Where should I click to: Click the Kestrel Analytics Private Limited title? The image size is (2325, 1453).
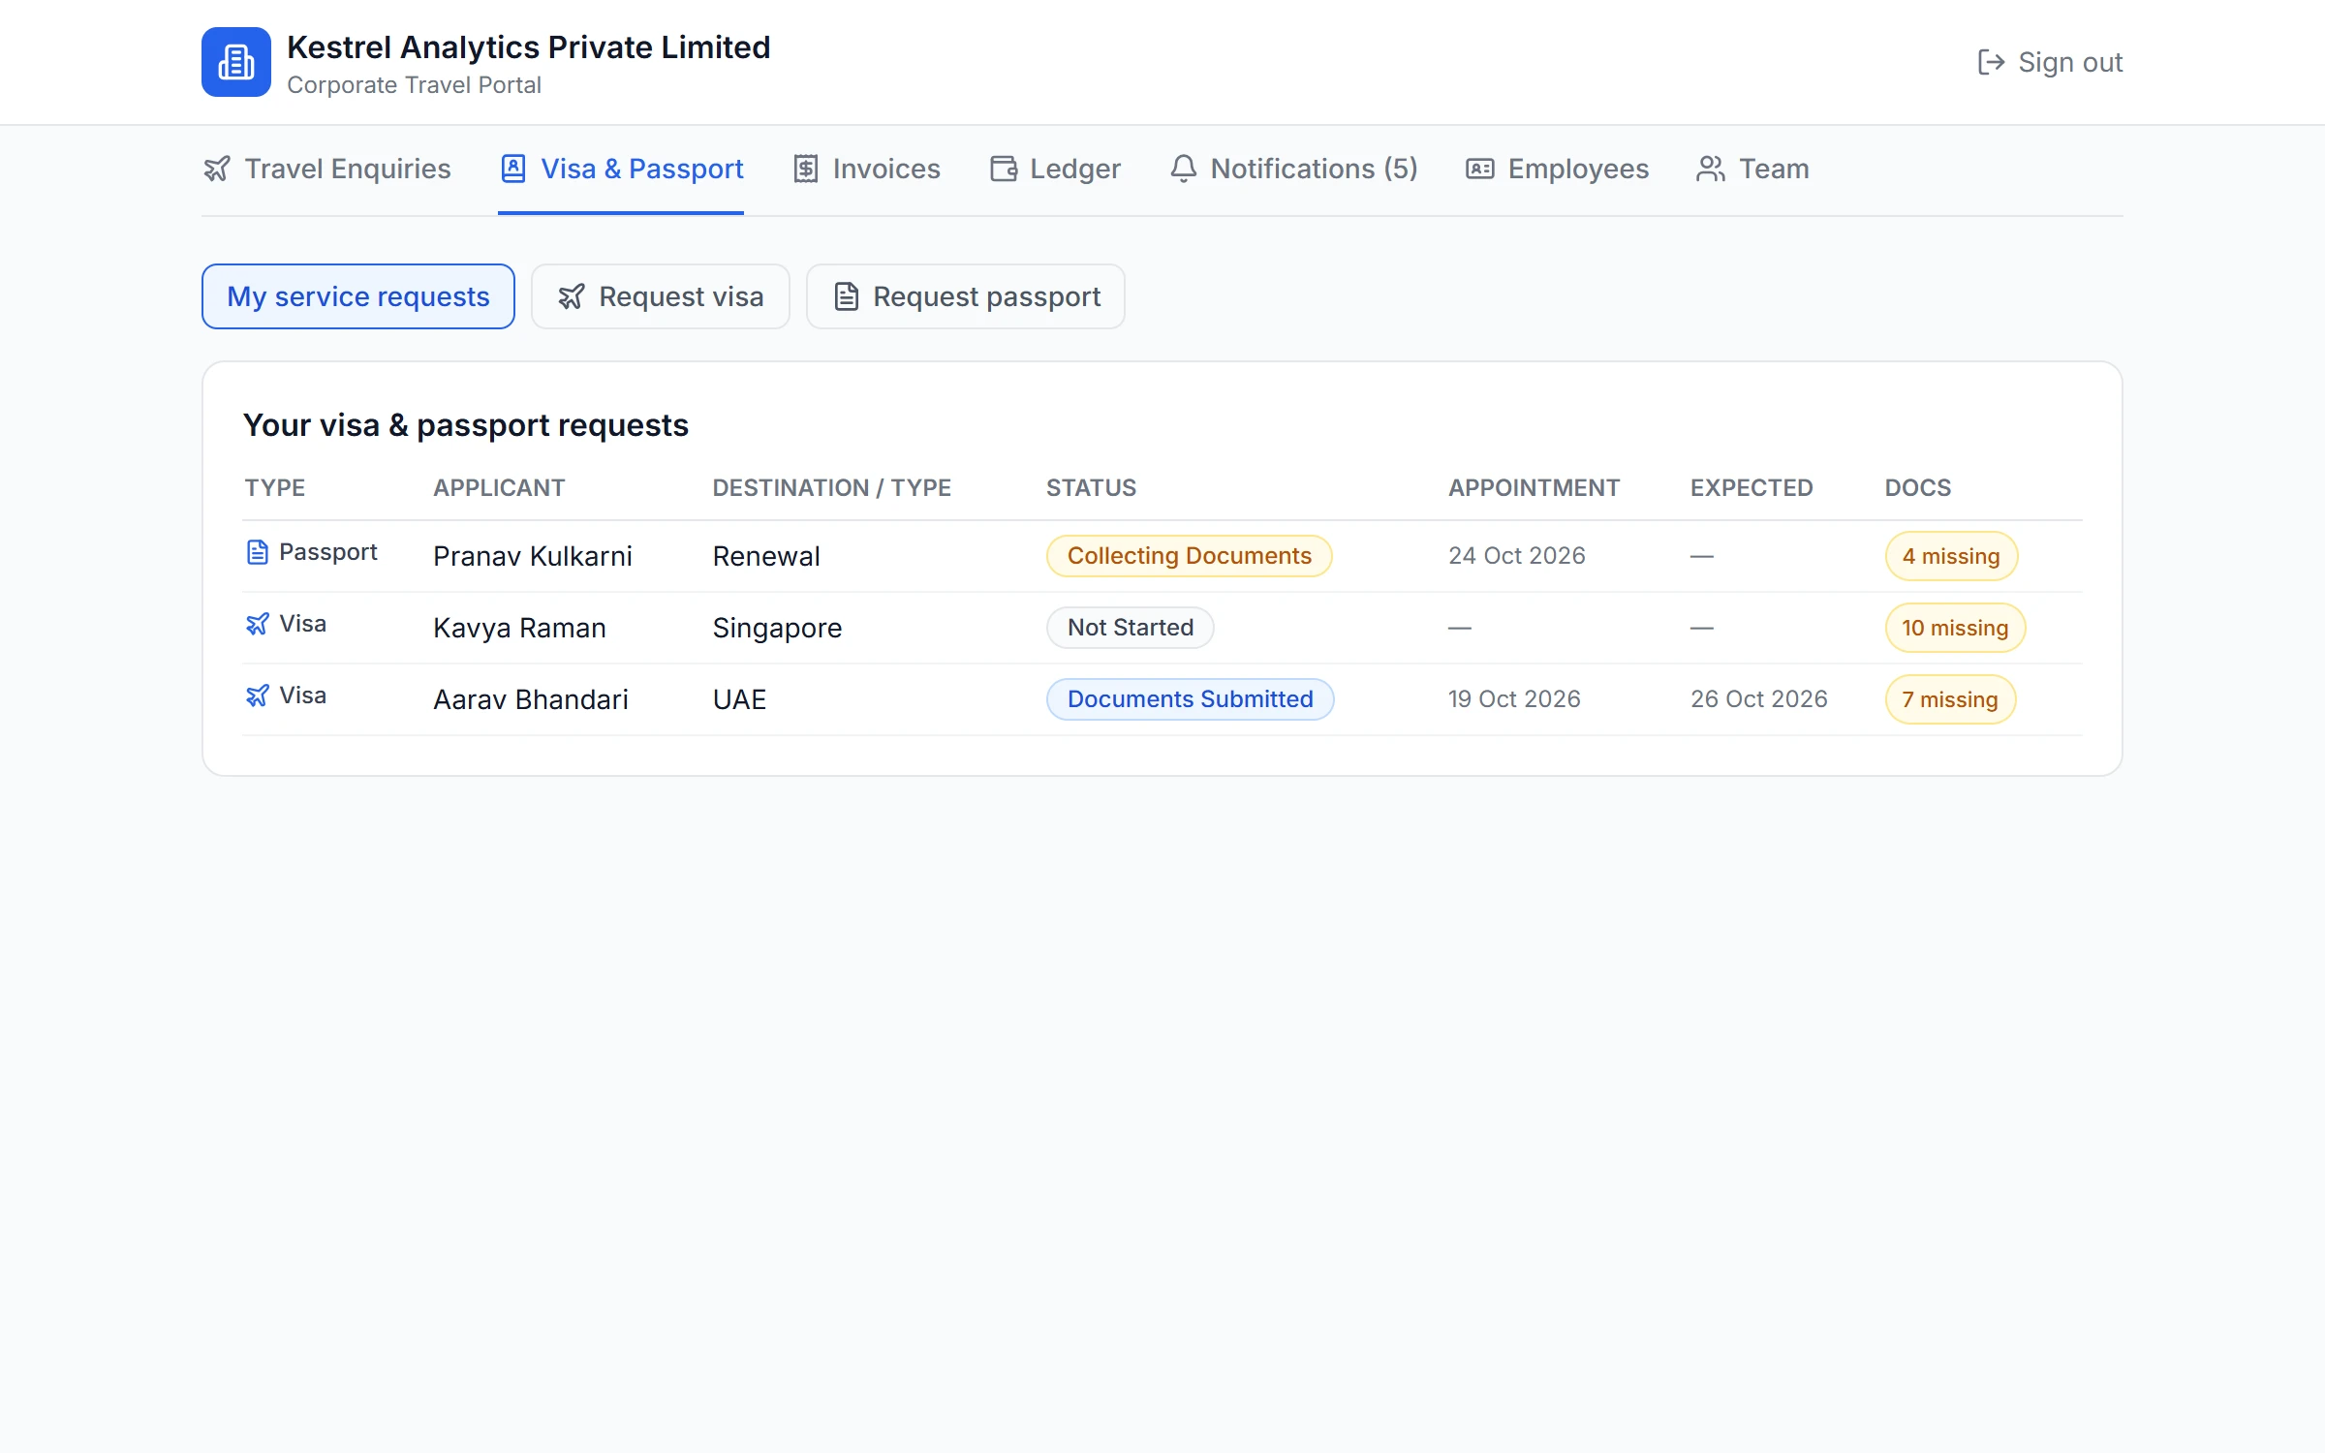529,47
